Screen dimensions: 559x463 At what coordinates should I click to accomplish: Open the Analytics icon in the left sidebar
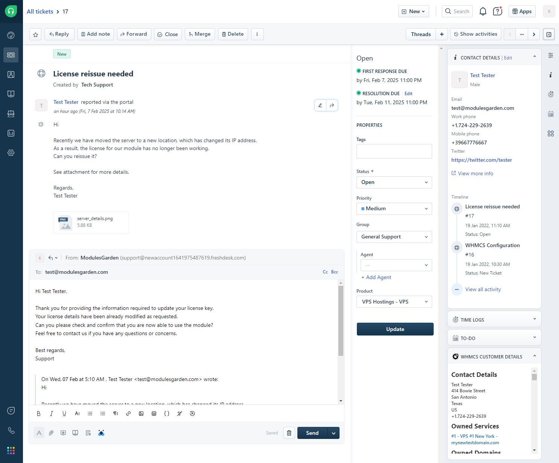click(11, 133)
